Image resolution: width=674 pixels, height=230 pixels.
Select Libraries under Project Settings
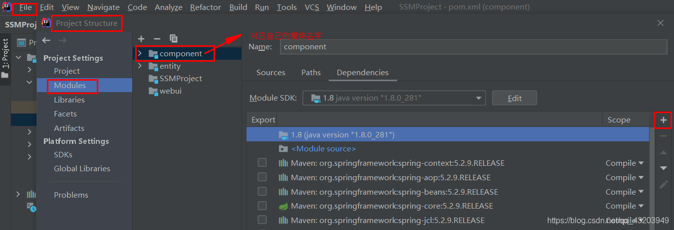(69, 100)
